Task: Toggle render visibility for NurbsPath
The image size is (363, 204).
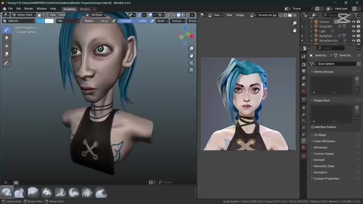Action: click(358, 36)
